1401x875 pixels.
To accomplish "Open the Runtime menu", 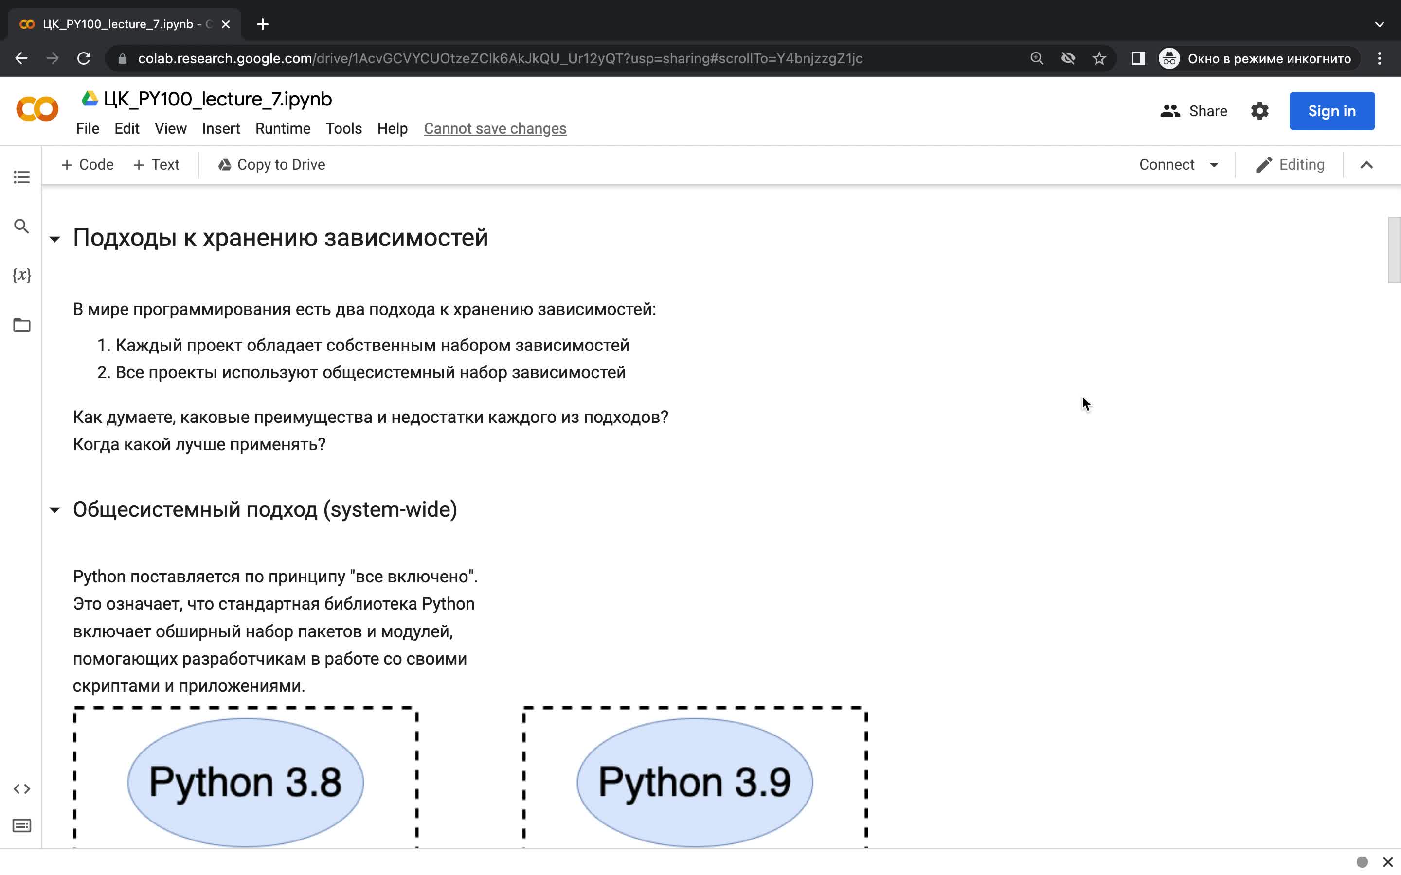I will [x=283, y=128].
